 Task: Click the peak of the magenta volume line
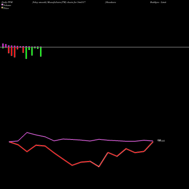pos(27,132)
